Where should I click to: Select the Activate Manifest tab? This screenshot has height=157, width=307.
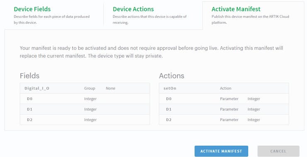pyautogui.click(x=253, y=15)
